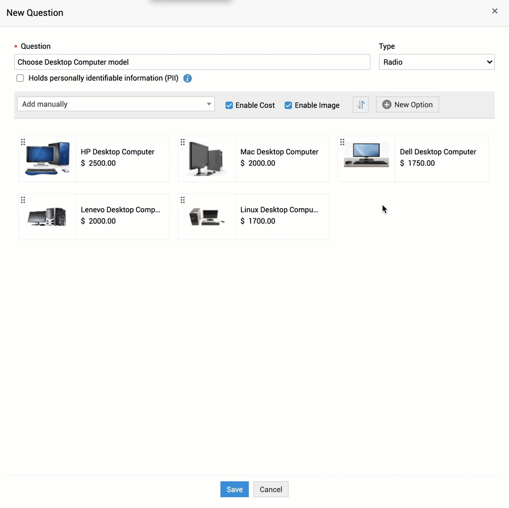
Task: Select the Linux Desktop Computer image
Action: pos(206,217)
